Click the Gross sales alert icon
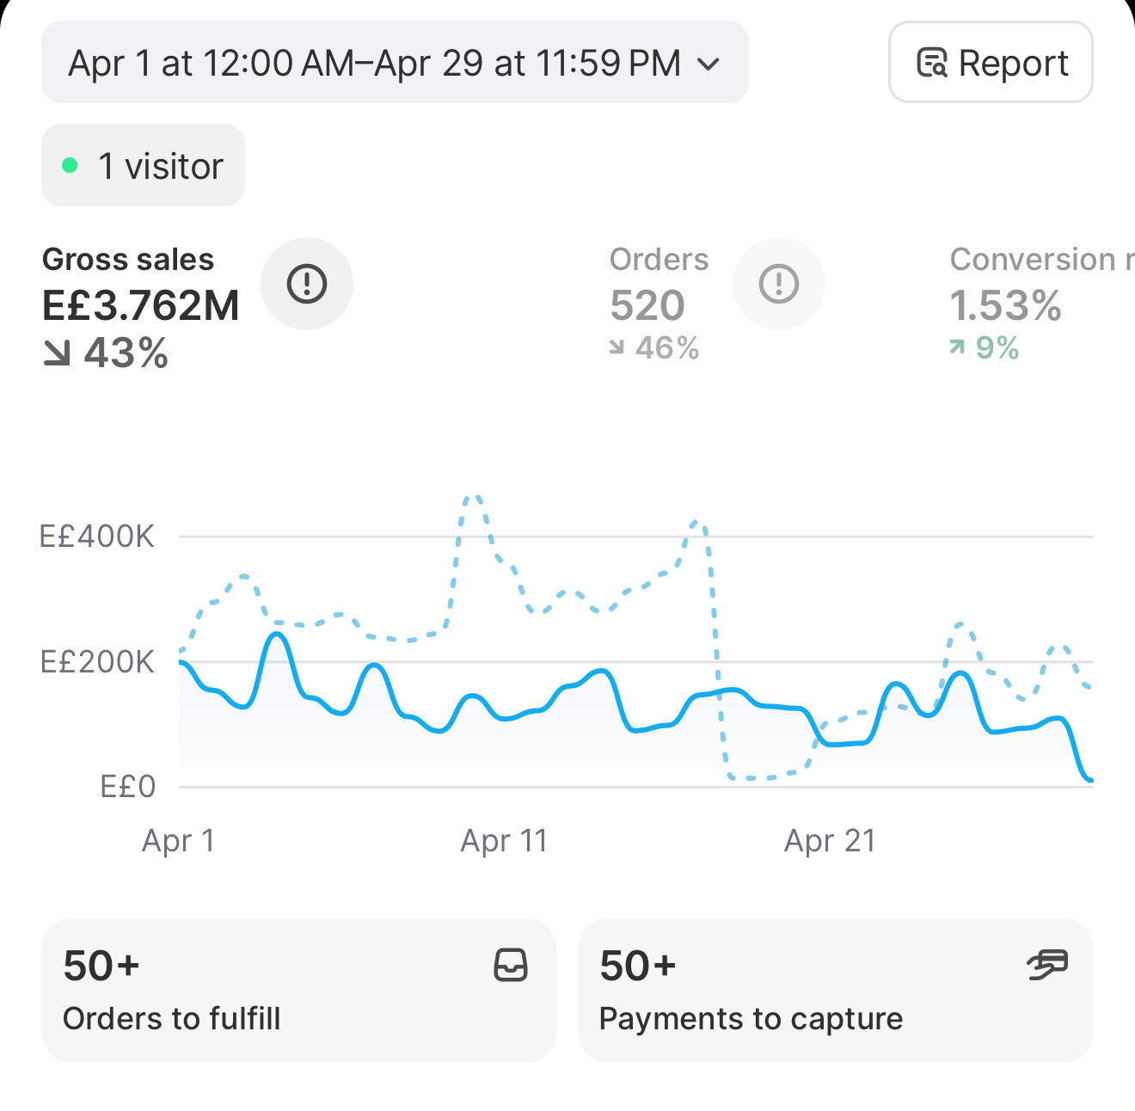 tap(307, 284)
